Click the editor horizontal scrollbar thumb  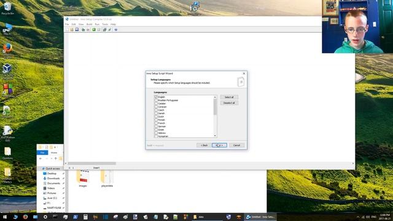[x=91, y=163]
